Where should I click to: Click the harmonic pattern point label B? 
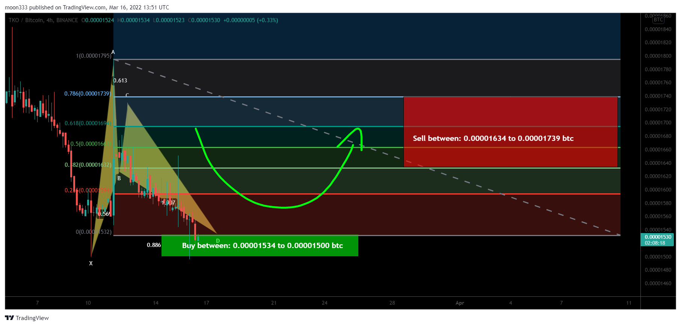tap(119, 178)
